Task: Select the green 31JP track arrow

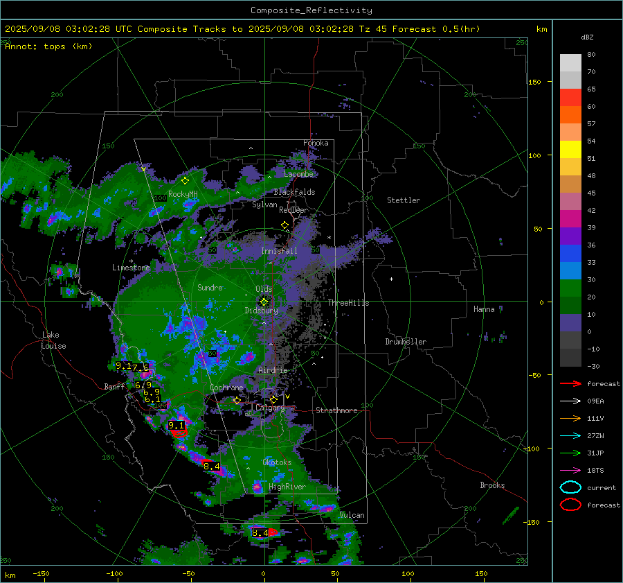Action: 570,453
